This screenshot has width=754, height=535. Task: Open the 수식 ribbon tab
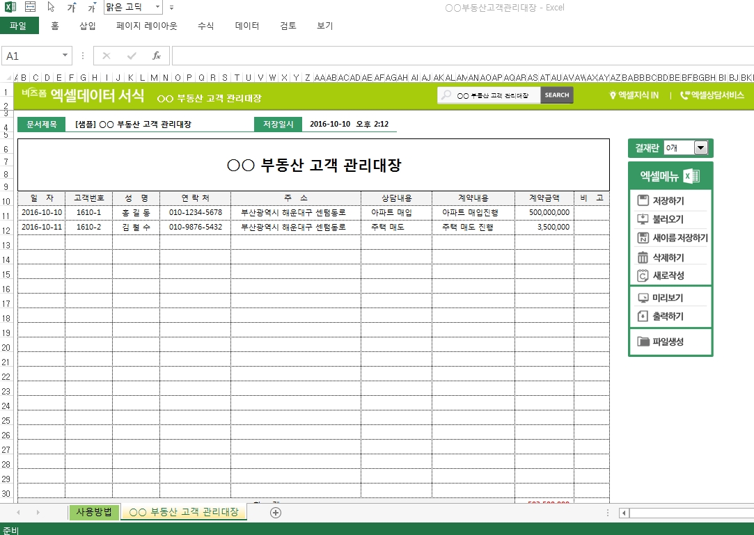[x=206, y=26]
